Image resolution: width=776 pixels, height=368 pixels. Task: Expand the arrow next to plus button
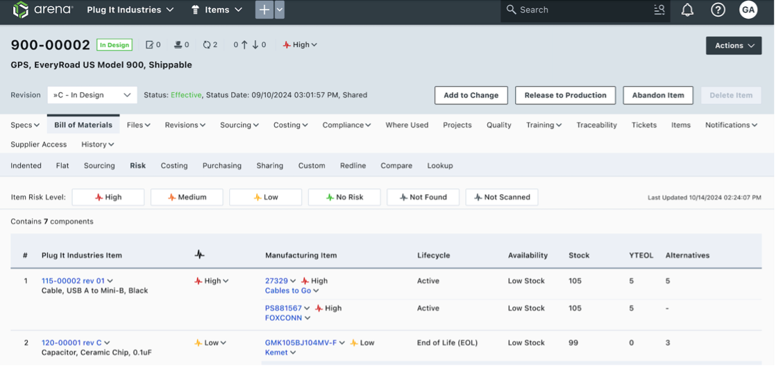click(280, 10)
